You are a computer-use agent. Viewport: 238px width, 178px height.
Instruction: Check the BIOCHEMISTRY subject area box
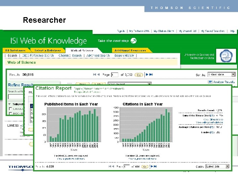(x=11, y=113)
